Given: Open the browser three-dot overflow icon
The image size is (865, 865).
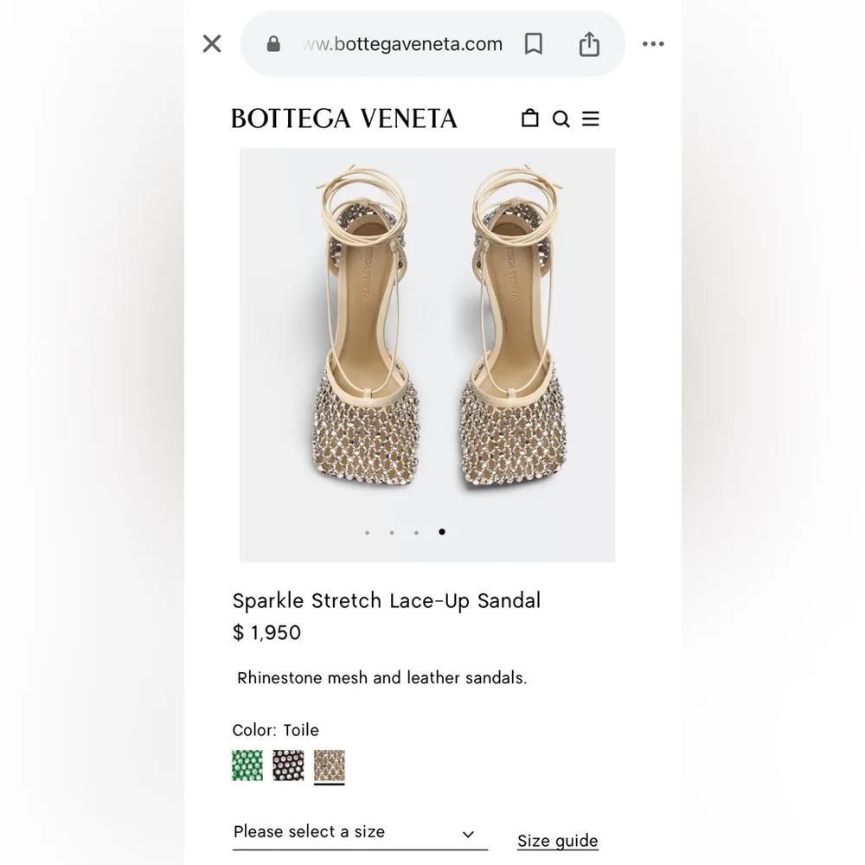Looking at the screenshot, I should pyautogui.click(x=653, y=43).
